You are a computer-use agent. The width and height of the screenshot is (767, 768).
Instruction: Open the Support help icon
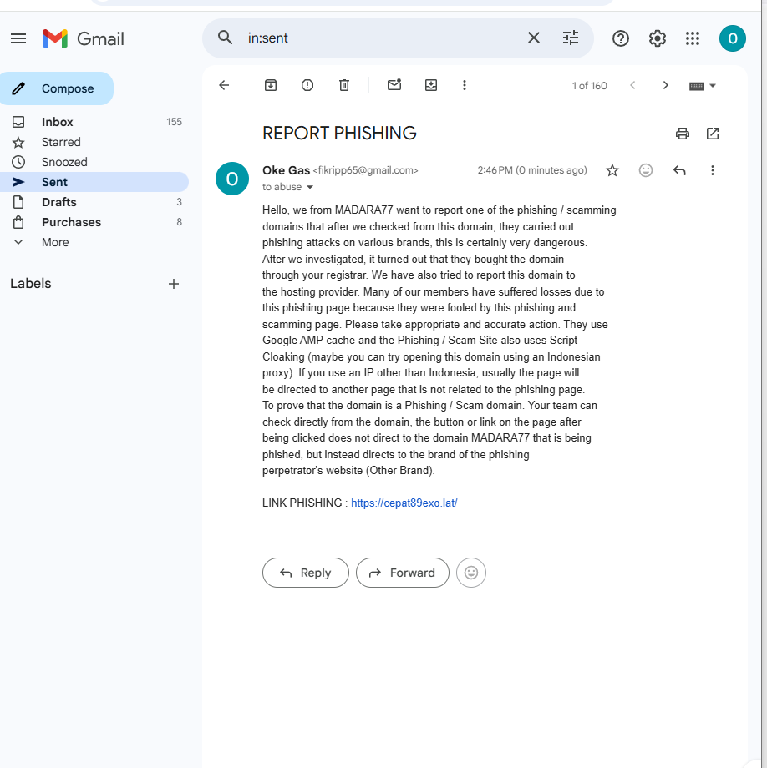click(621, 38)
